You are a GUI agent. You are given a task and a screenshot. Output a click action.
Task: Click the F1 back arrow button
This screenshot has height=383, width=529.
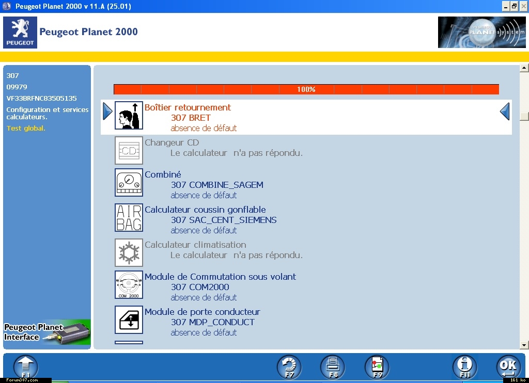tap(26, 367)
